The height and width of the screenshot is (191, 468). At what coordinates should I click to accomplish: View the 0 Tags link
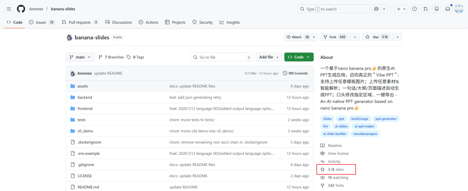tap(135, 57)
